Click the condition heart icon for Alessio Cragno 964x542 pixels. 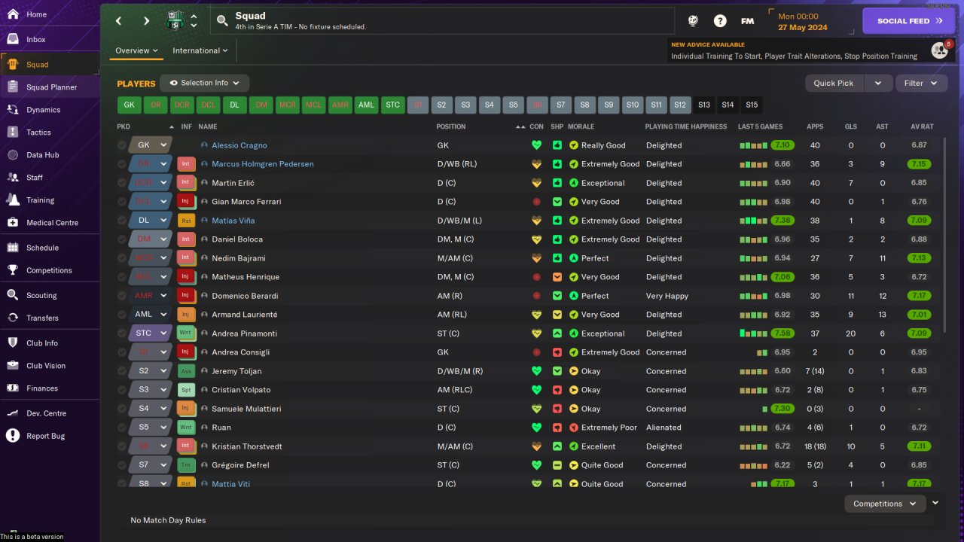pyautogui.click(x=536, y=145)
